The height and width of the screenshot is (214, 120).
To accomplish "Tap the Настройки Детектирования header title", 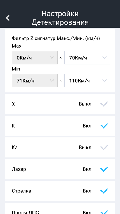I will [60, 18].
